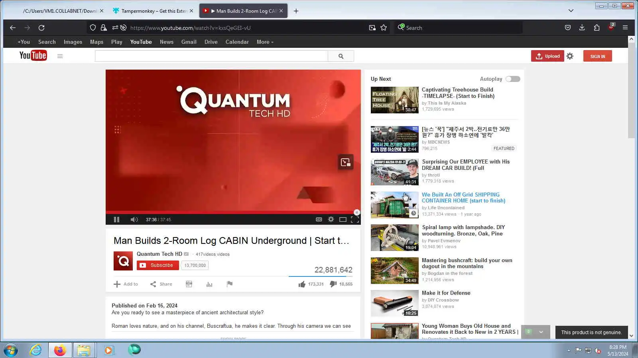Click the site security padlock icon
The height and width of the screenshot is (358, 638).
point(104,28)
